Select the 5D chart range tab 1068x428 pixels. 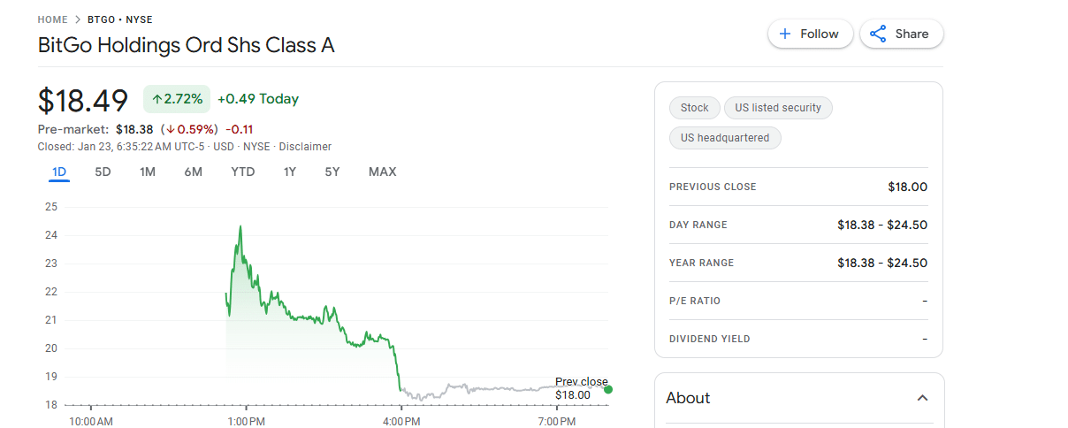pyautogui.click(x=103, y=172)
